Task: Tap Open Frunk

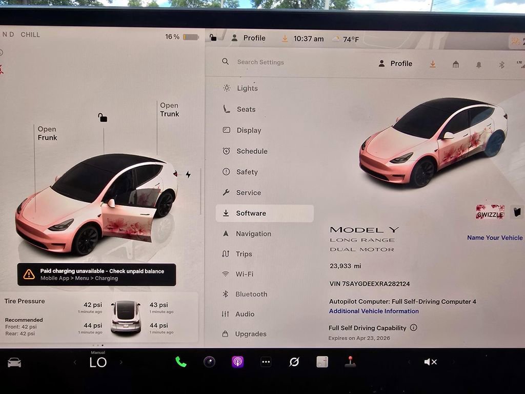Action: [x=47, y=133]
